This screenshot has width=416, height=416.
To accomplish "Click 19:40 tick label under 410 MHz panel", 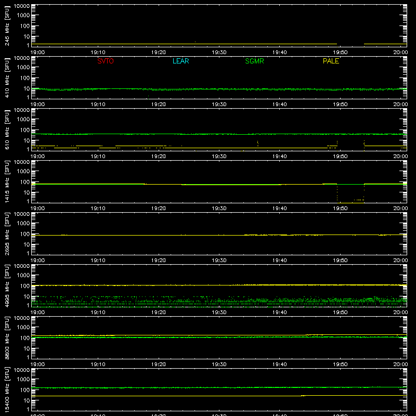I will click(280, 105).
